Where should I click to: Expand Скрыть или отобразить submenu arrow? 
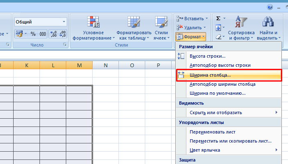pos(276,112)
